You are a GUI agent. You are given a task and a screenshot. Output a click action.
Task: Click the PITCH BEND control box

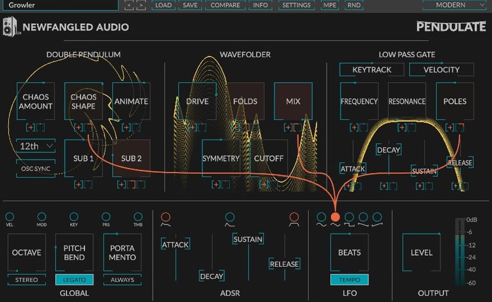[74, 253]
